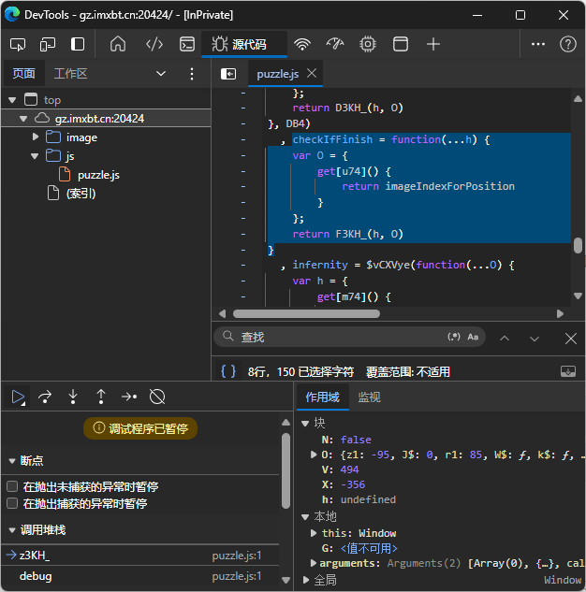
Task: Expand the arguments variable in scope
Action: tap(314, 563)
